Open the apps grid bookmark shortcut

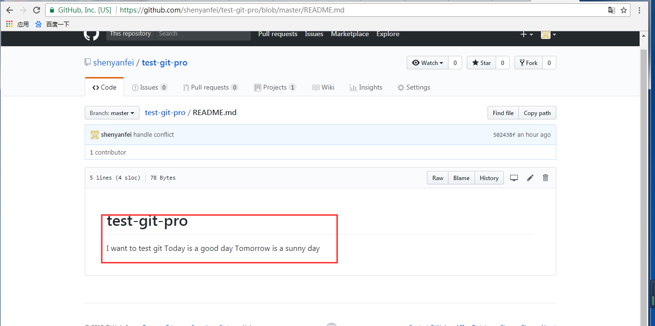(17, 24)
